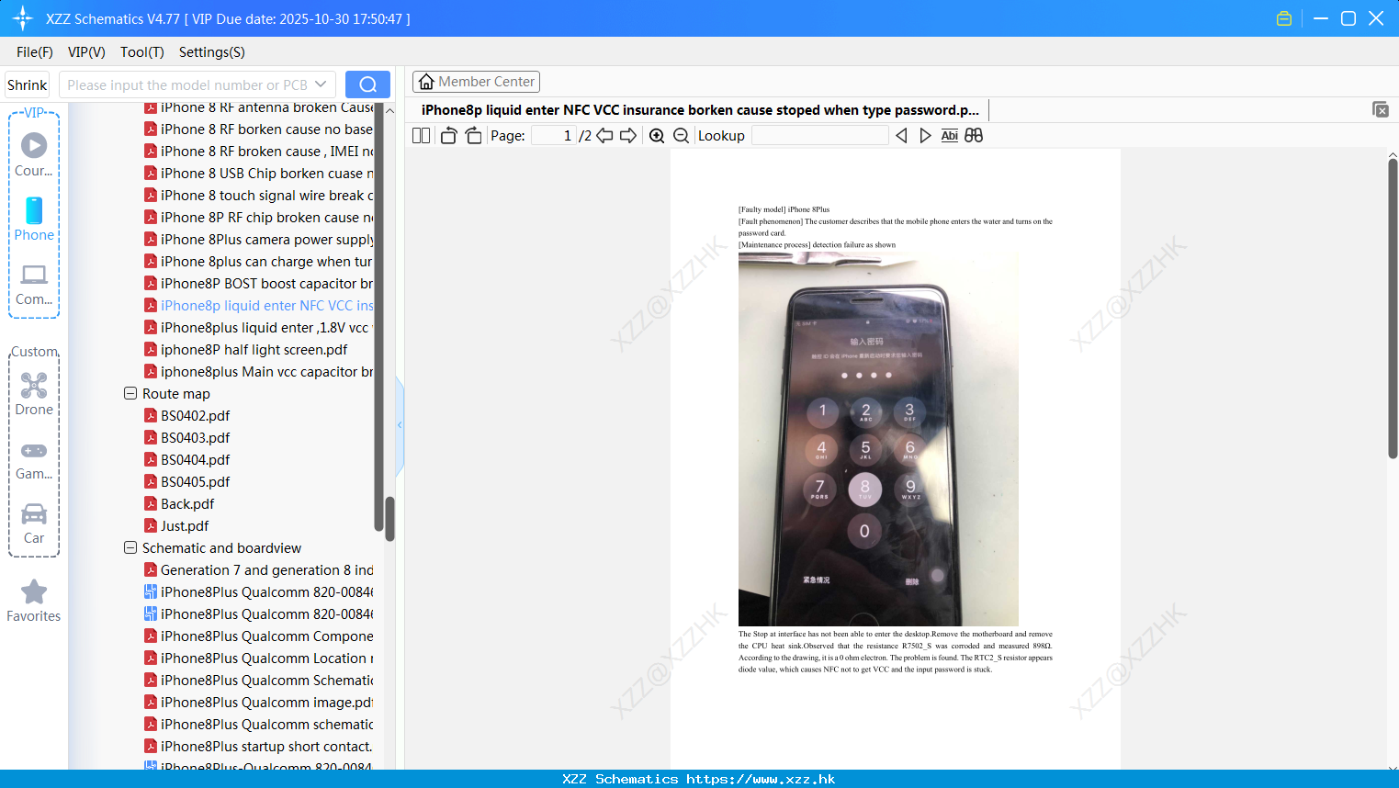Screen dimensions: 1399x788
Task: Collapse the Route map folder
Action: coord(130,393)
